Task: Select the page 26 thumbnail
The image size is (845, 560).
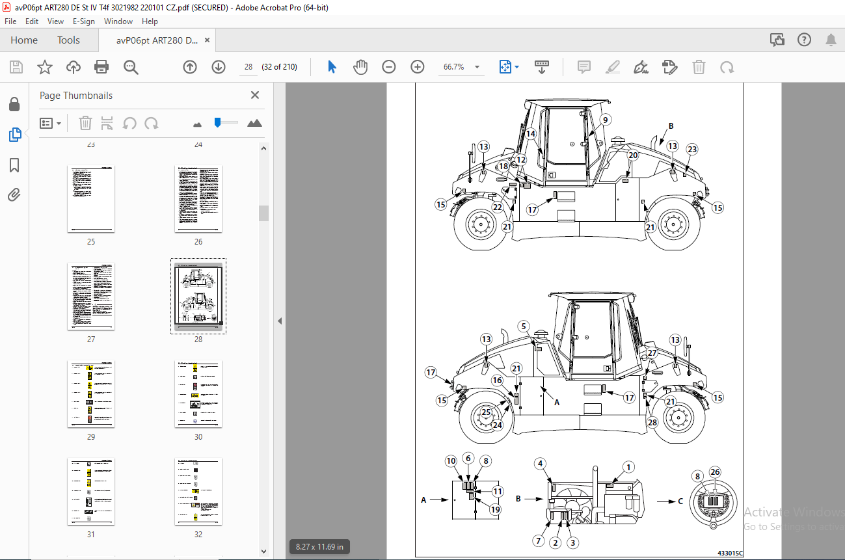Action: (198, 199)
